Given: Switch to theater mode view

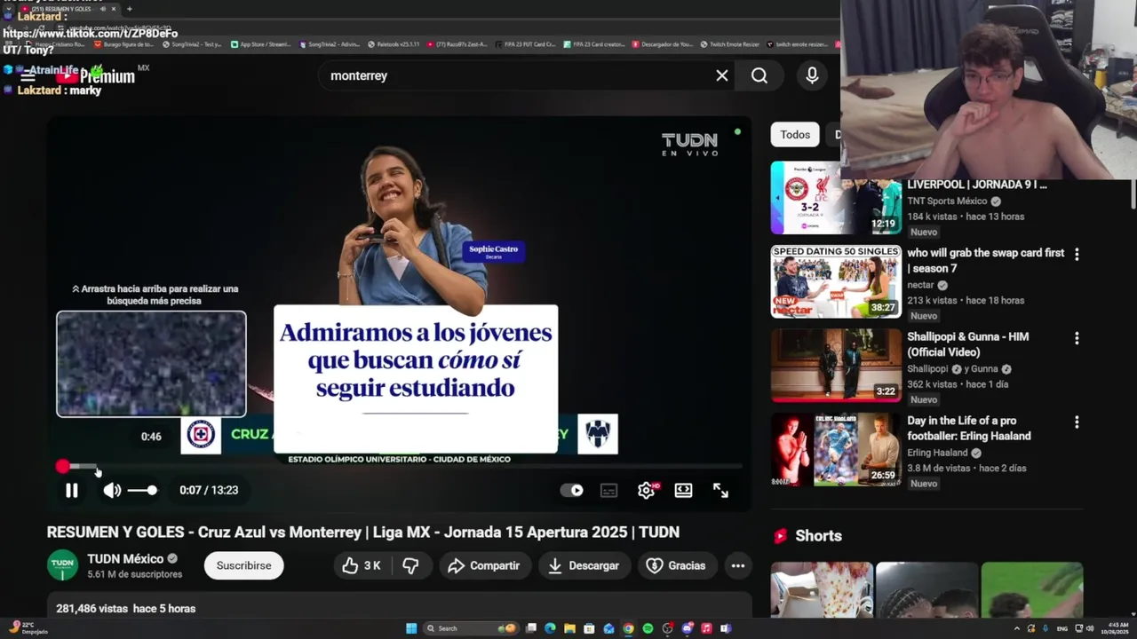Looking at the screenshot, I should coord(683,490).
